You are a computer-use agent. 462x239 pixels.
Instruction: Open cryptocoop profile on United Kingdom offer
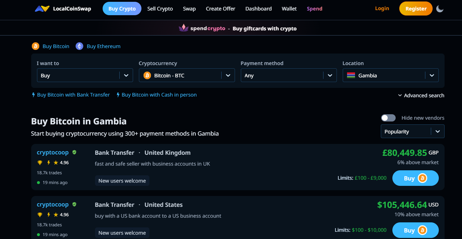pos(53,152)
